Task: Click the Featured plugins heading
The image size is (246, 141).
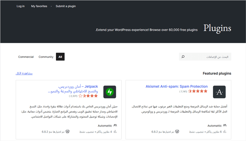Action: coord(217,73)
